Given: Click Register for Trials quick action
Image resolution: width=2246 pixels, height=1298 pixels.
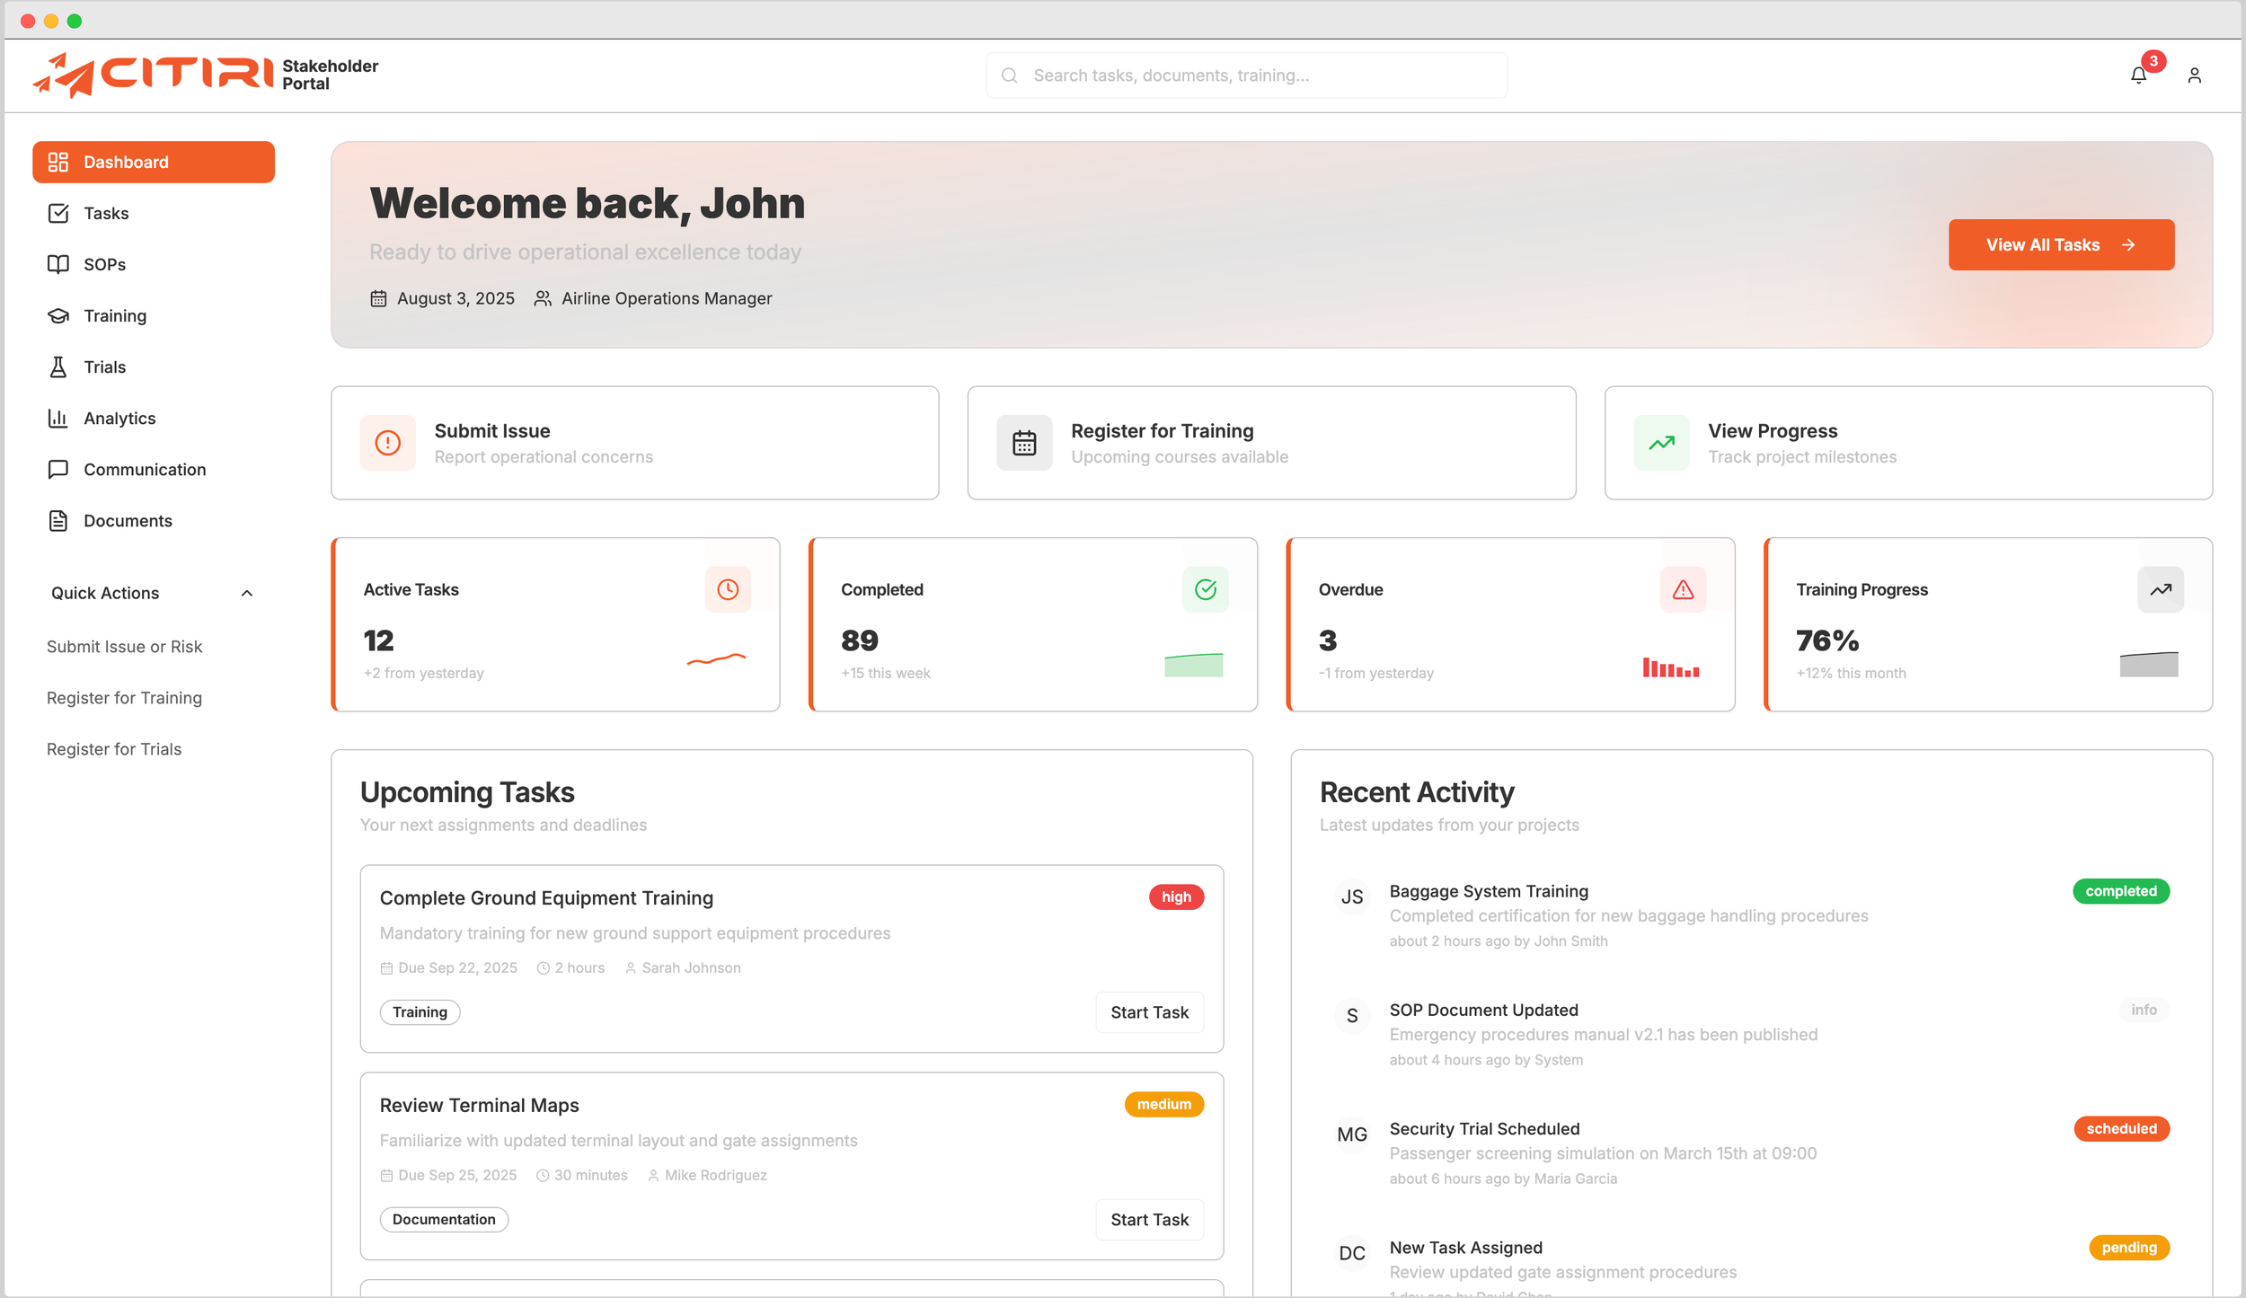Looking at the screenshot, I should click(x=114, y=748).
